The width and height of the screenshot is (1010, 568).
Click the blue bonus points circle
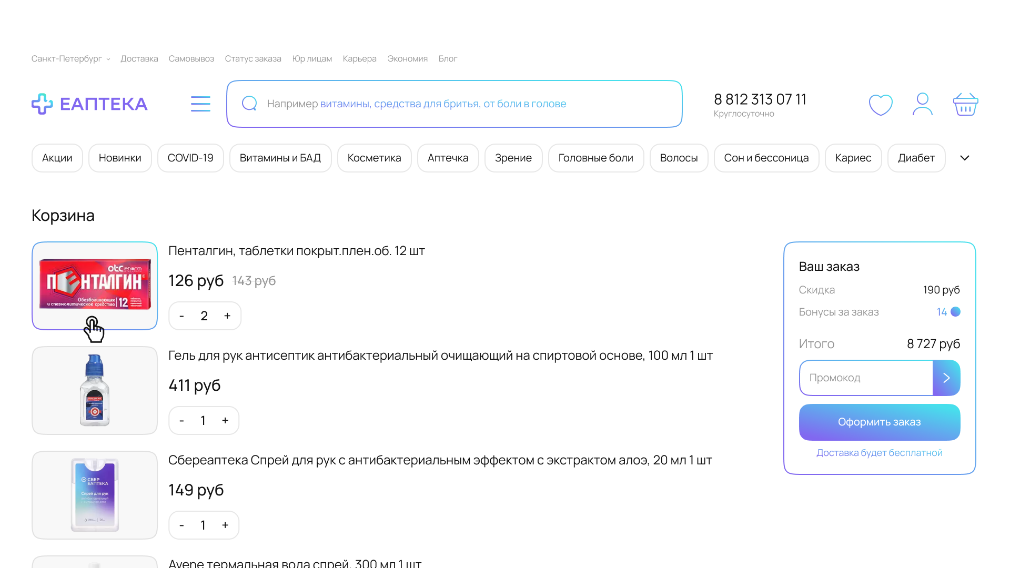pos(956,312)
